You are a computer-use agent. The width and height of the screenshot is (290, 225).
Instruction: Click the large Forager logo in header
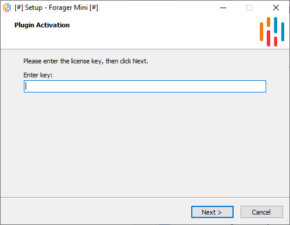pos(272,31)
